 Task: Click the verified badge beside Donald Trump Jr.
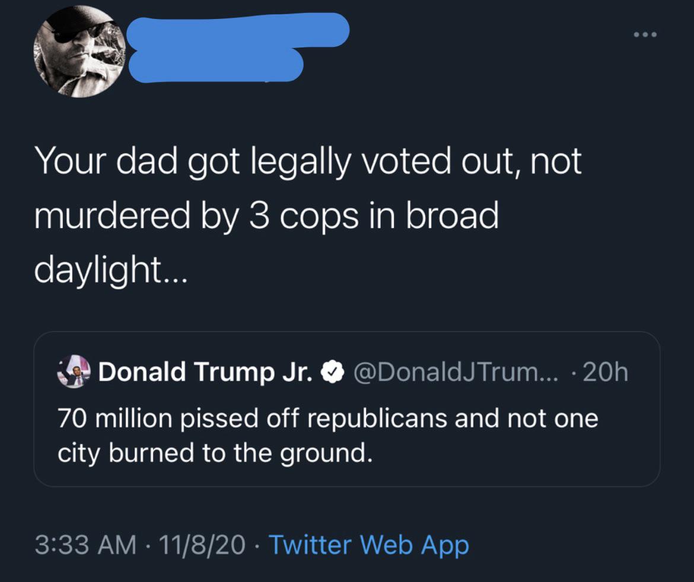[x=333, y=372]
